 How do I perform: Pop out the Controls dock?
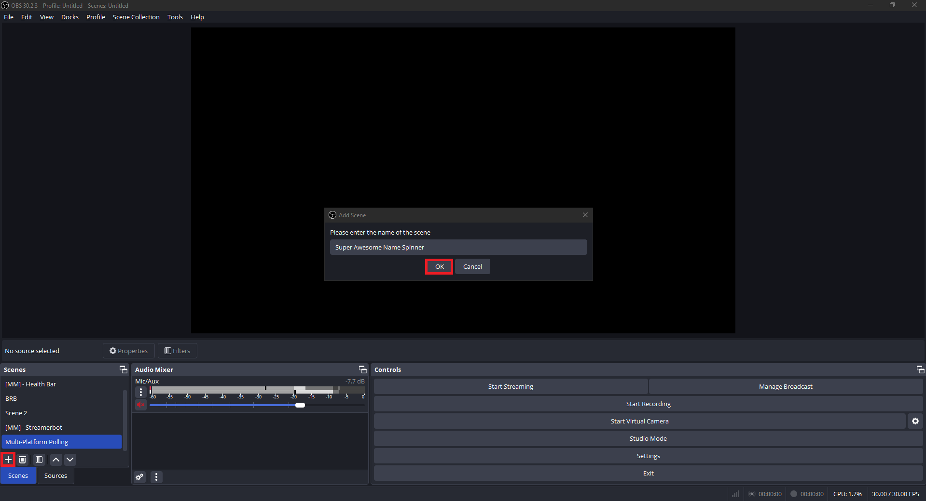920,369
